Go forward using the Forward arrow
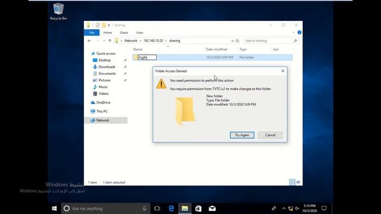Image resolution: width=381 pixels, height=214 pixels. pyautogui.click(x=98, y=41)
